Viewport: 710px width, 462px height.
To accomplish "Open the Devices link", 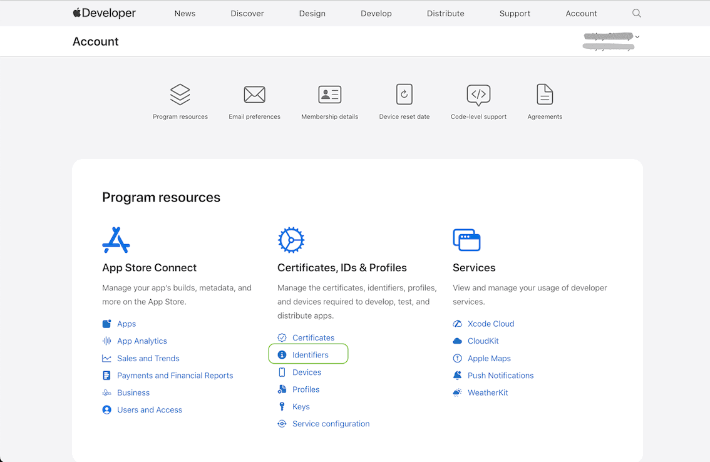I will coord(307,372).
